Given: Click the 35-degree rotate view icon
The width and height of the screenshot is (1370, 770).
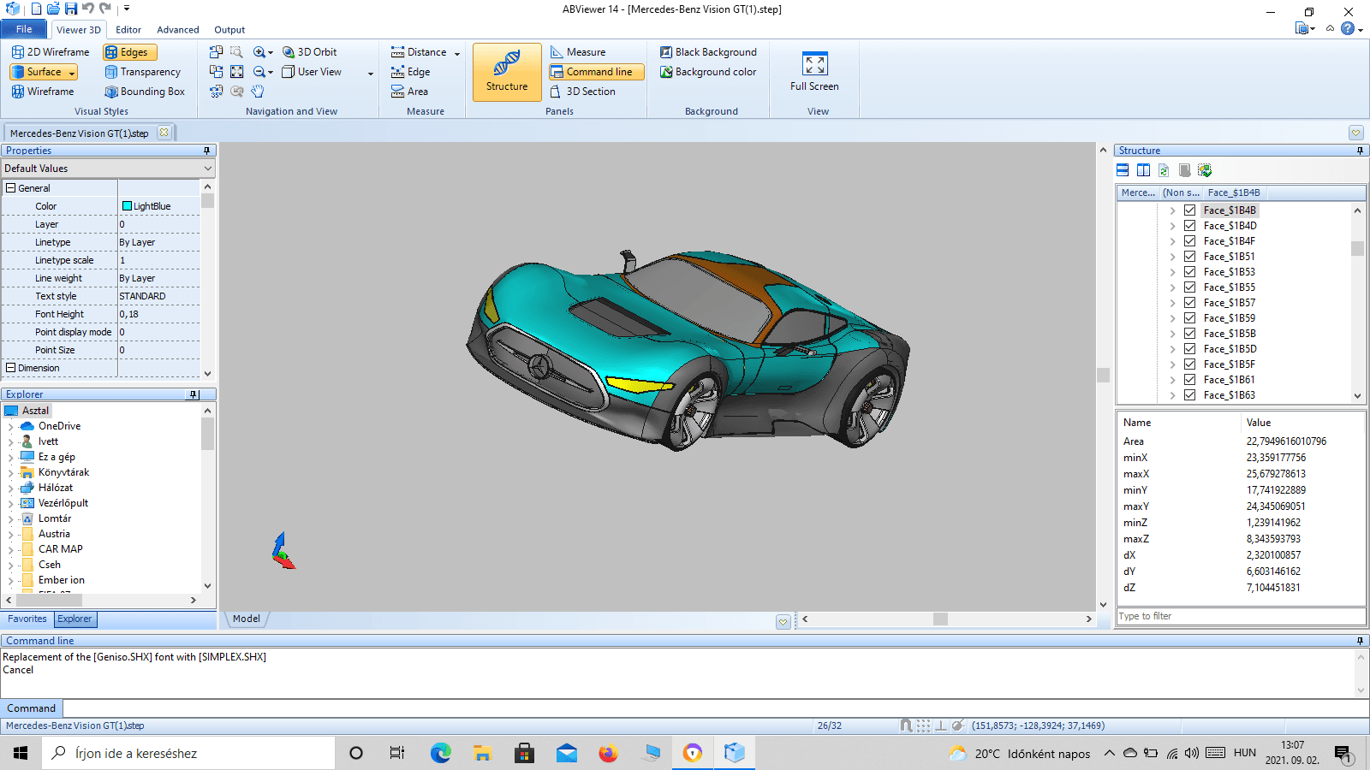Looking at the screenshot, I should [x=216, y=92].
